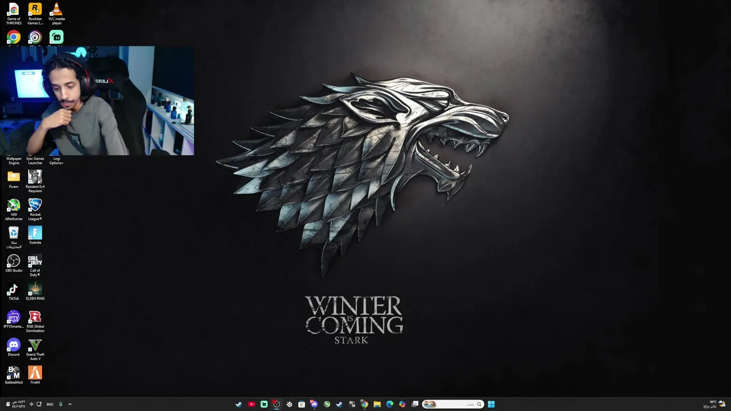Image resolution: width=731 pixels, height=411 pixels.
Task: Select the Google Chrome desktop shortcut icon
Action: pos(14,38)
